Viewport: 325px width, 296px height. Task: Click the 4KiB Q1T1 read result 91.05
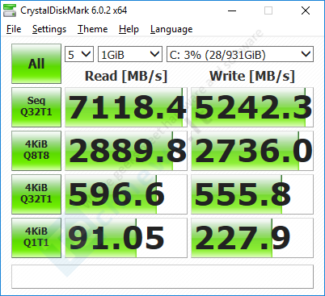click(126, 238)
